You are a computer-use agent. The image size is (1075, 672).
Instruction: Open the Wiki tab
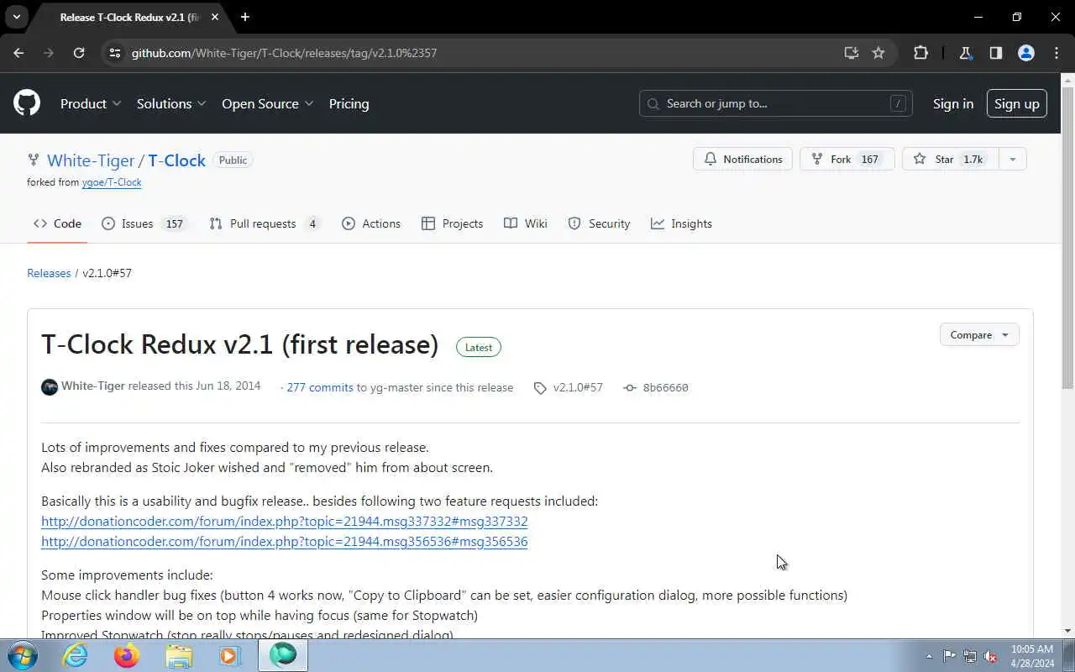[526, 223]
